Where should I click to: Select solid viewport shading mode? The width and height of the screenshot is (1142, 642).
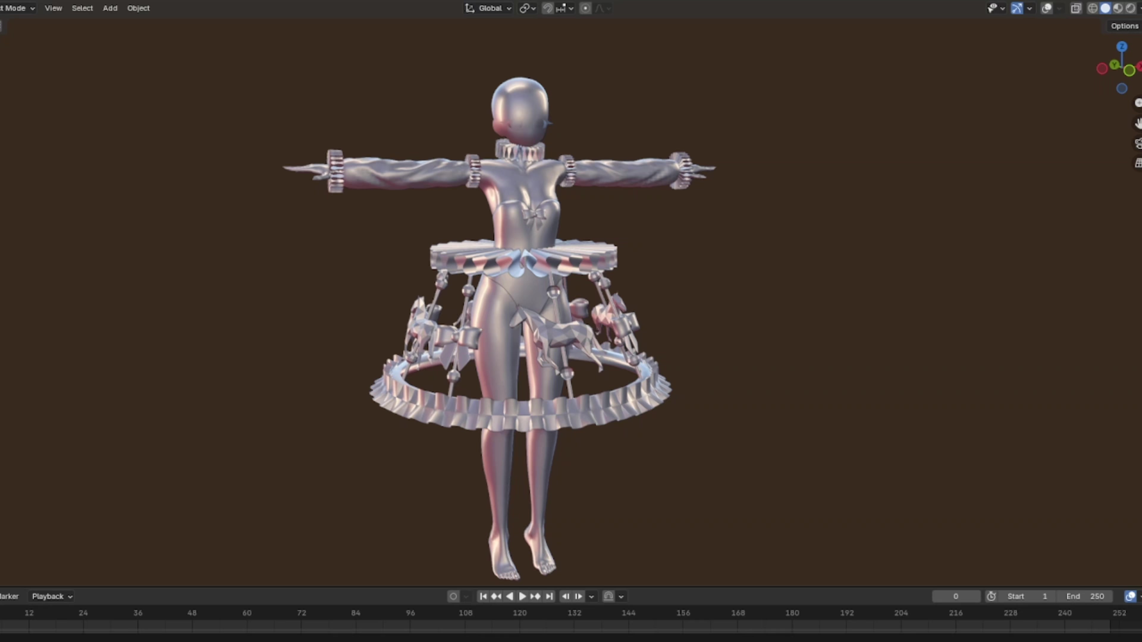click(x=1105, y=8)
